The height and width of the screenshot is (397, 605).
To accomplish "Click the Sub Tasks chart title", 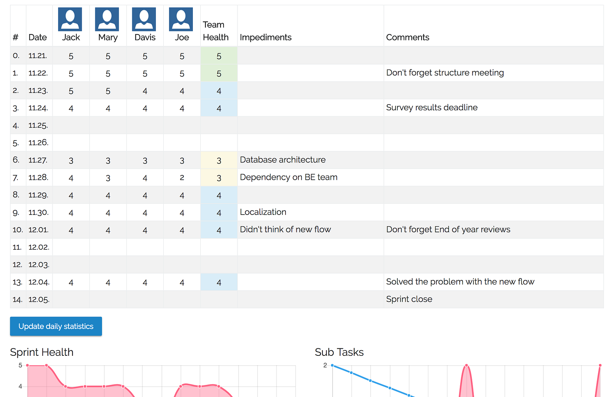I will tap(339, 352).
